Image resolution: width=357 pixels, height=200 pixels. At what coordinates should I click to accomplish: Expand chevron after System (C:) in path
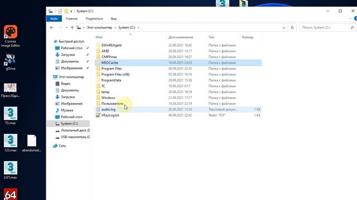(x=138, y=27)
